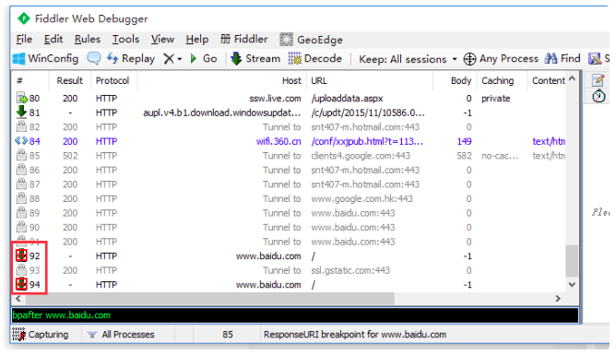Image resolution: width=616 pixels, height=356 pixels.
Task: Click the horizontal scrollbar thumb
Action: point(209,299)
